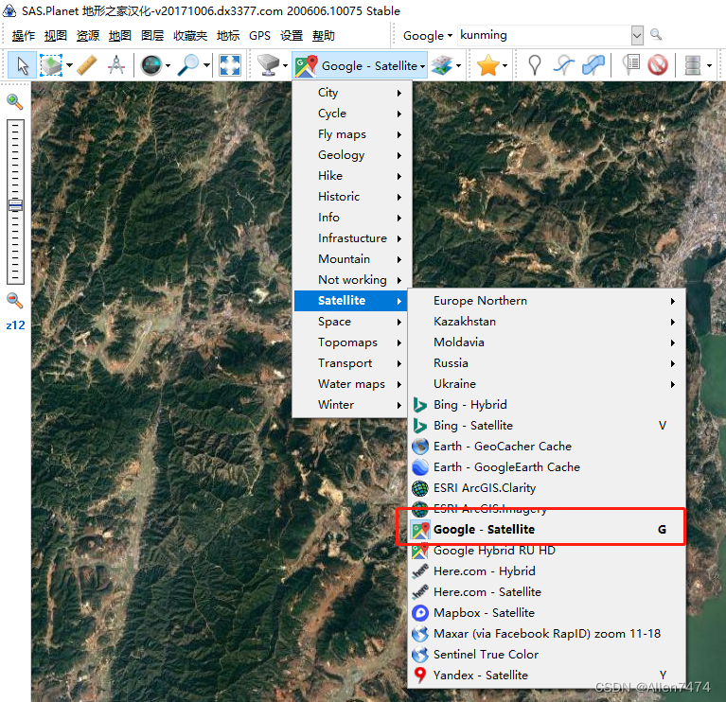
Task: Expand the layers dropdown arrow
Action: pyautogui.click(x=458, y=65)
